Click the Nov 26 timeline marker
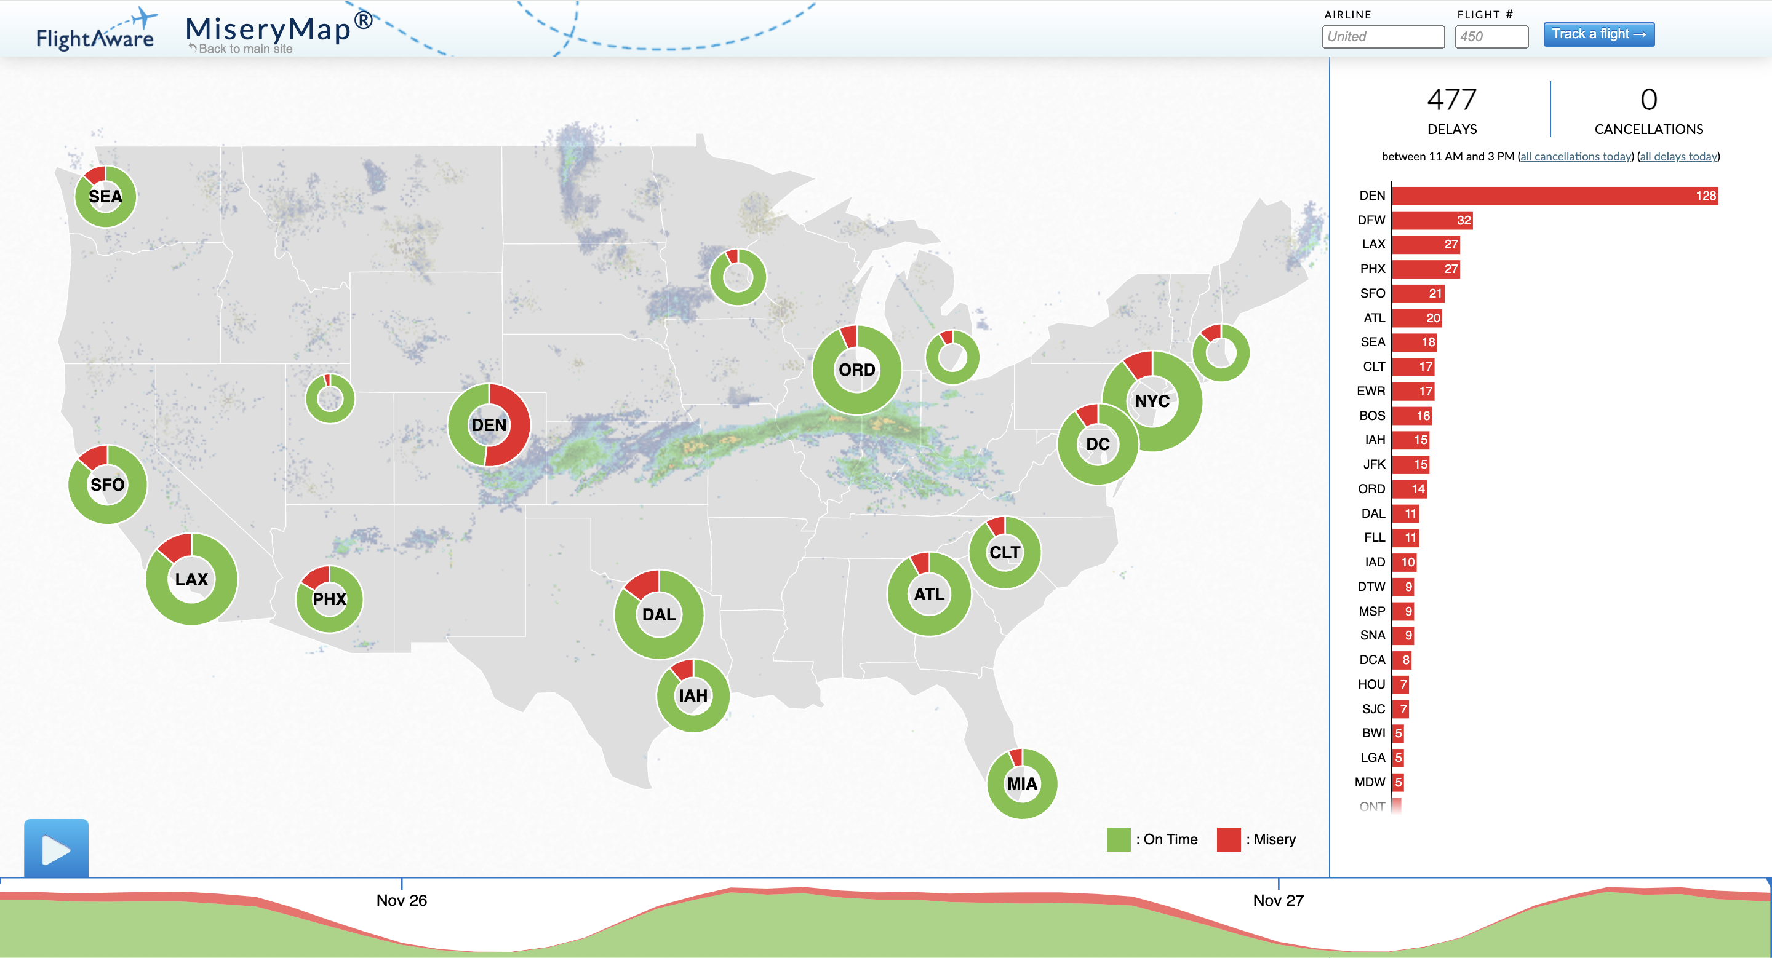The height and width of the screenshot is (958, 1772). tap(402, 900)
